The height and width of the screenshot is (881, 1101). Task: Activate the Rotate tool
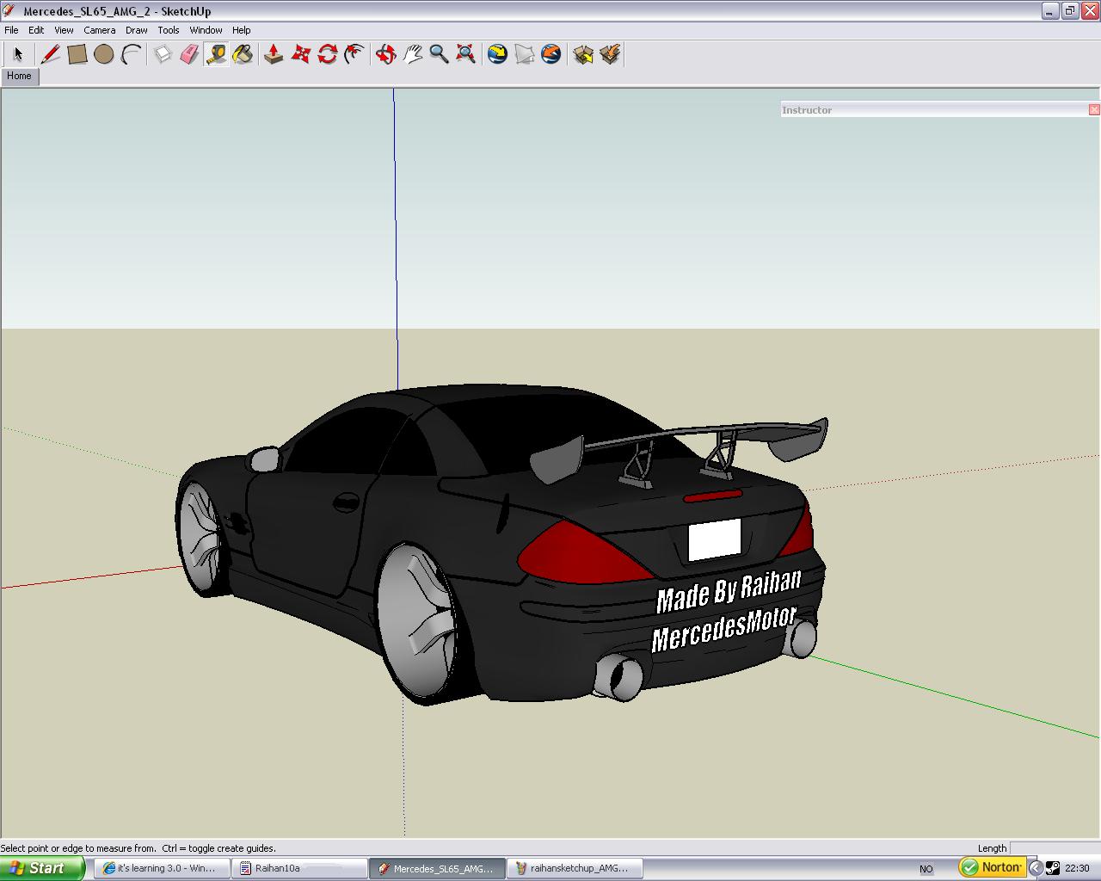click(x=327, y=54)
